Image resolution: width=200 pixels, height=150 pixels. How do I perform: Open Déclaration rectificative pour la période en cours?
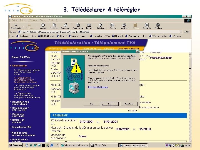tap(25, 80)
